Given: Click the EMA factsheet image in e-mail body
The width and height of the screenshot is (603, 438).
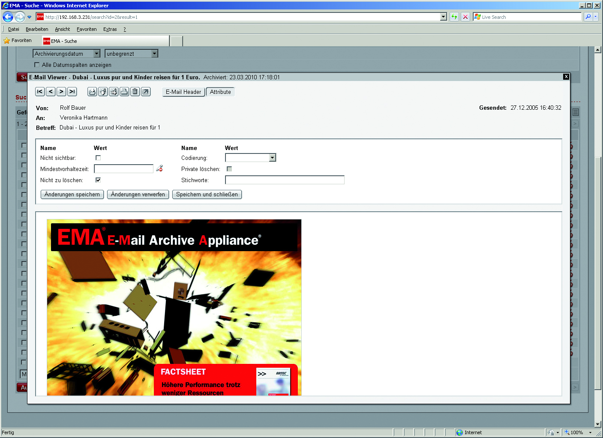Looking at the screenshot, I should [174, 307].
